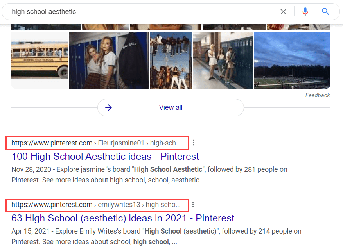Open 63 High School (aesthetic) ideas result
Viewport: 343px width, 248px height.
[123, 218]
